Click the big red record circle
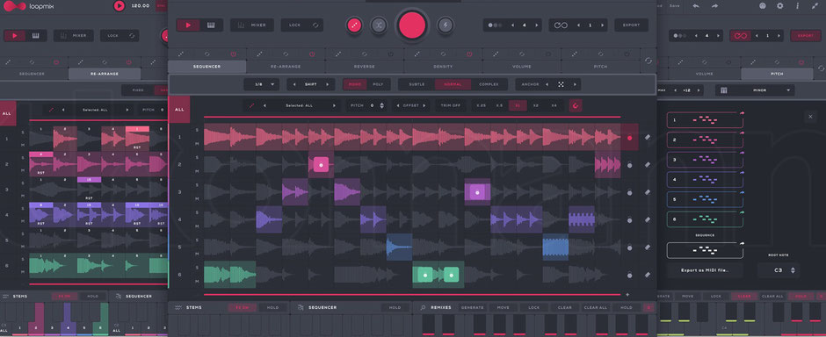This screenshot has height=337, width=826. (412, 25)
